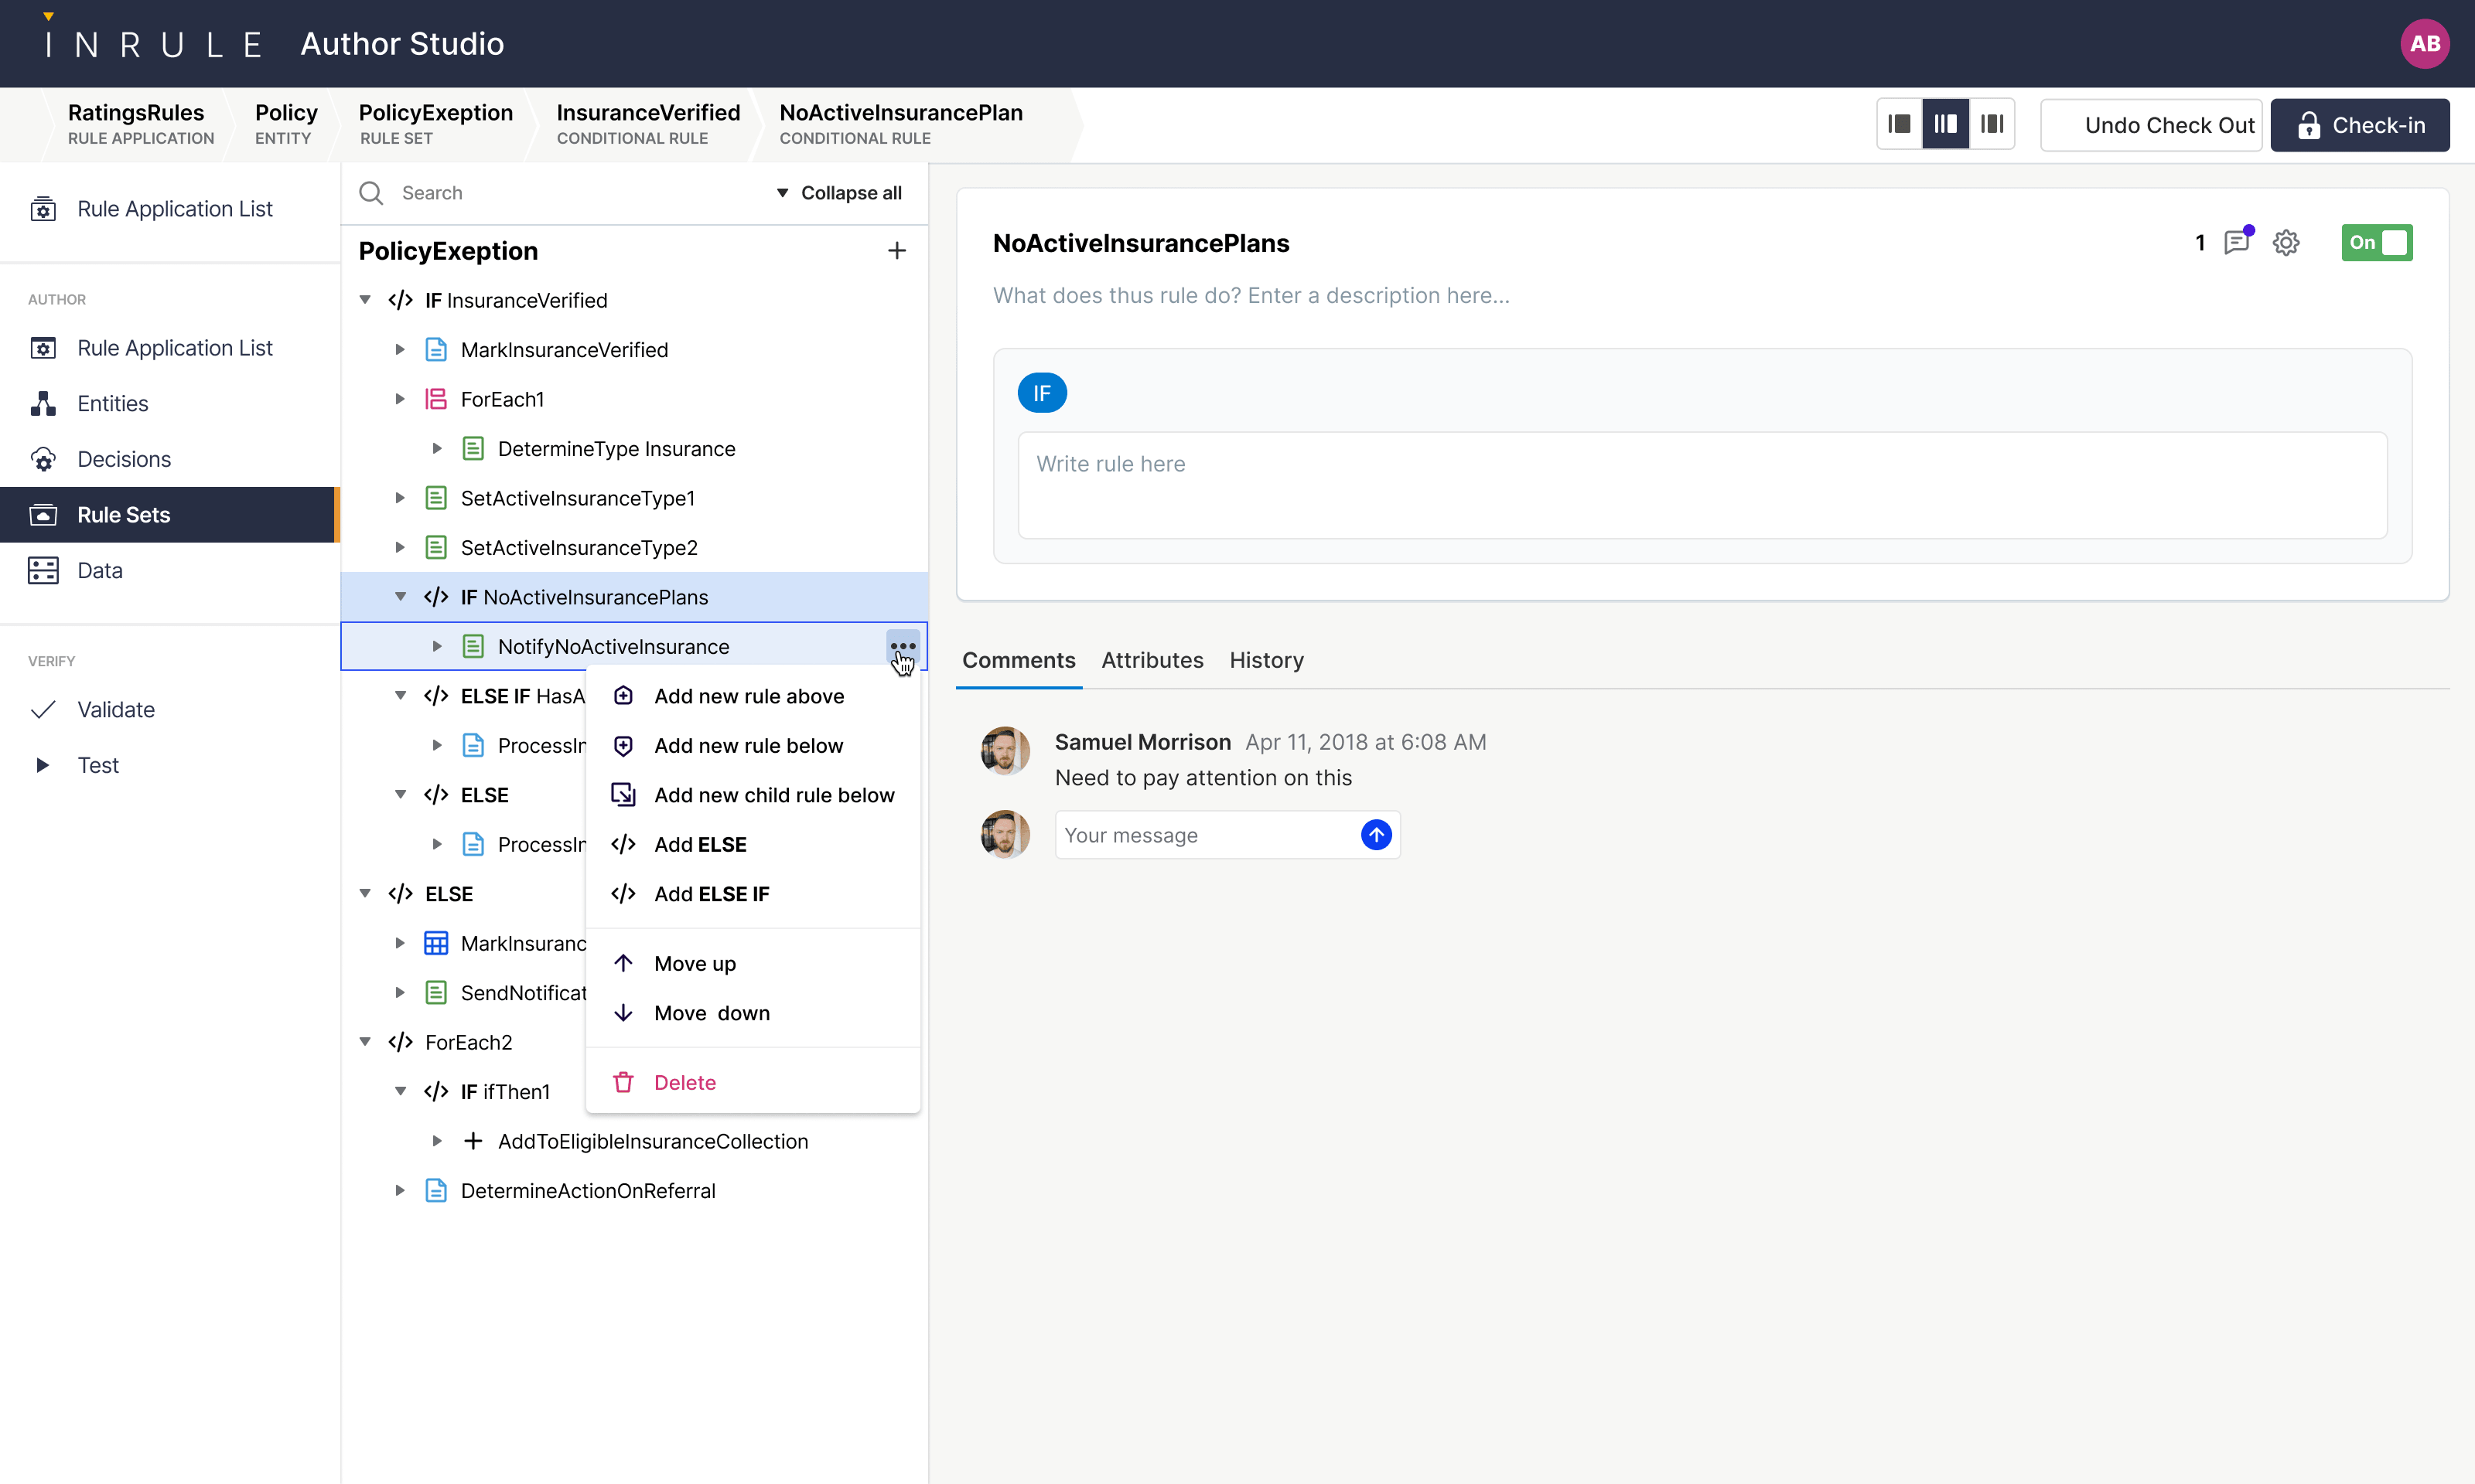Click the AB user avatar
This screenshot has width=2475, height=1484.
[2424, 44]
